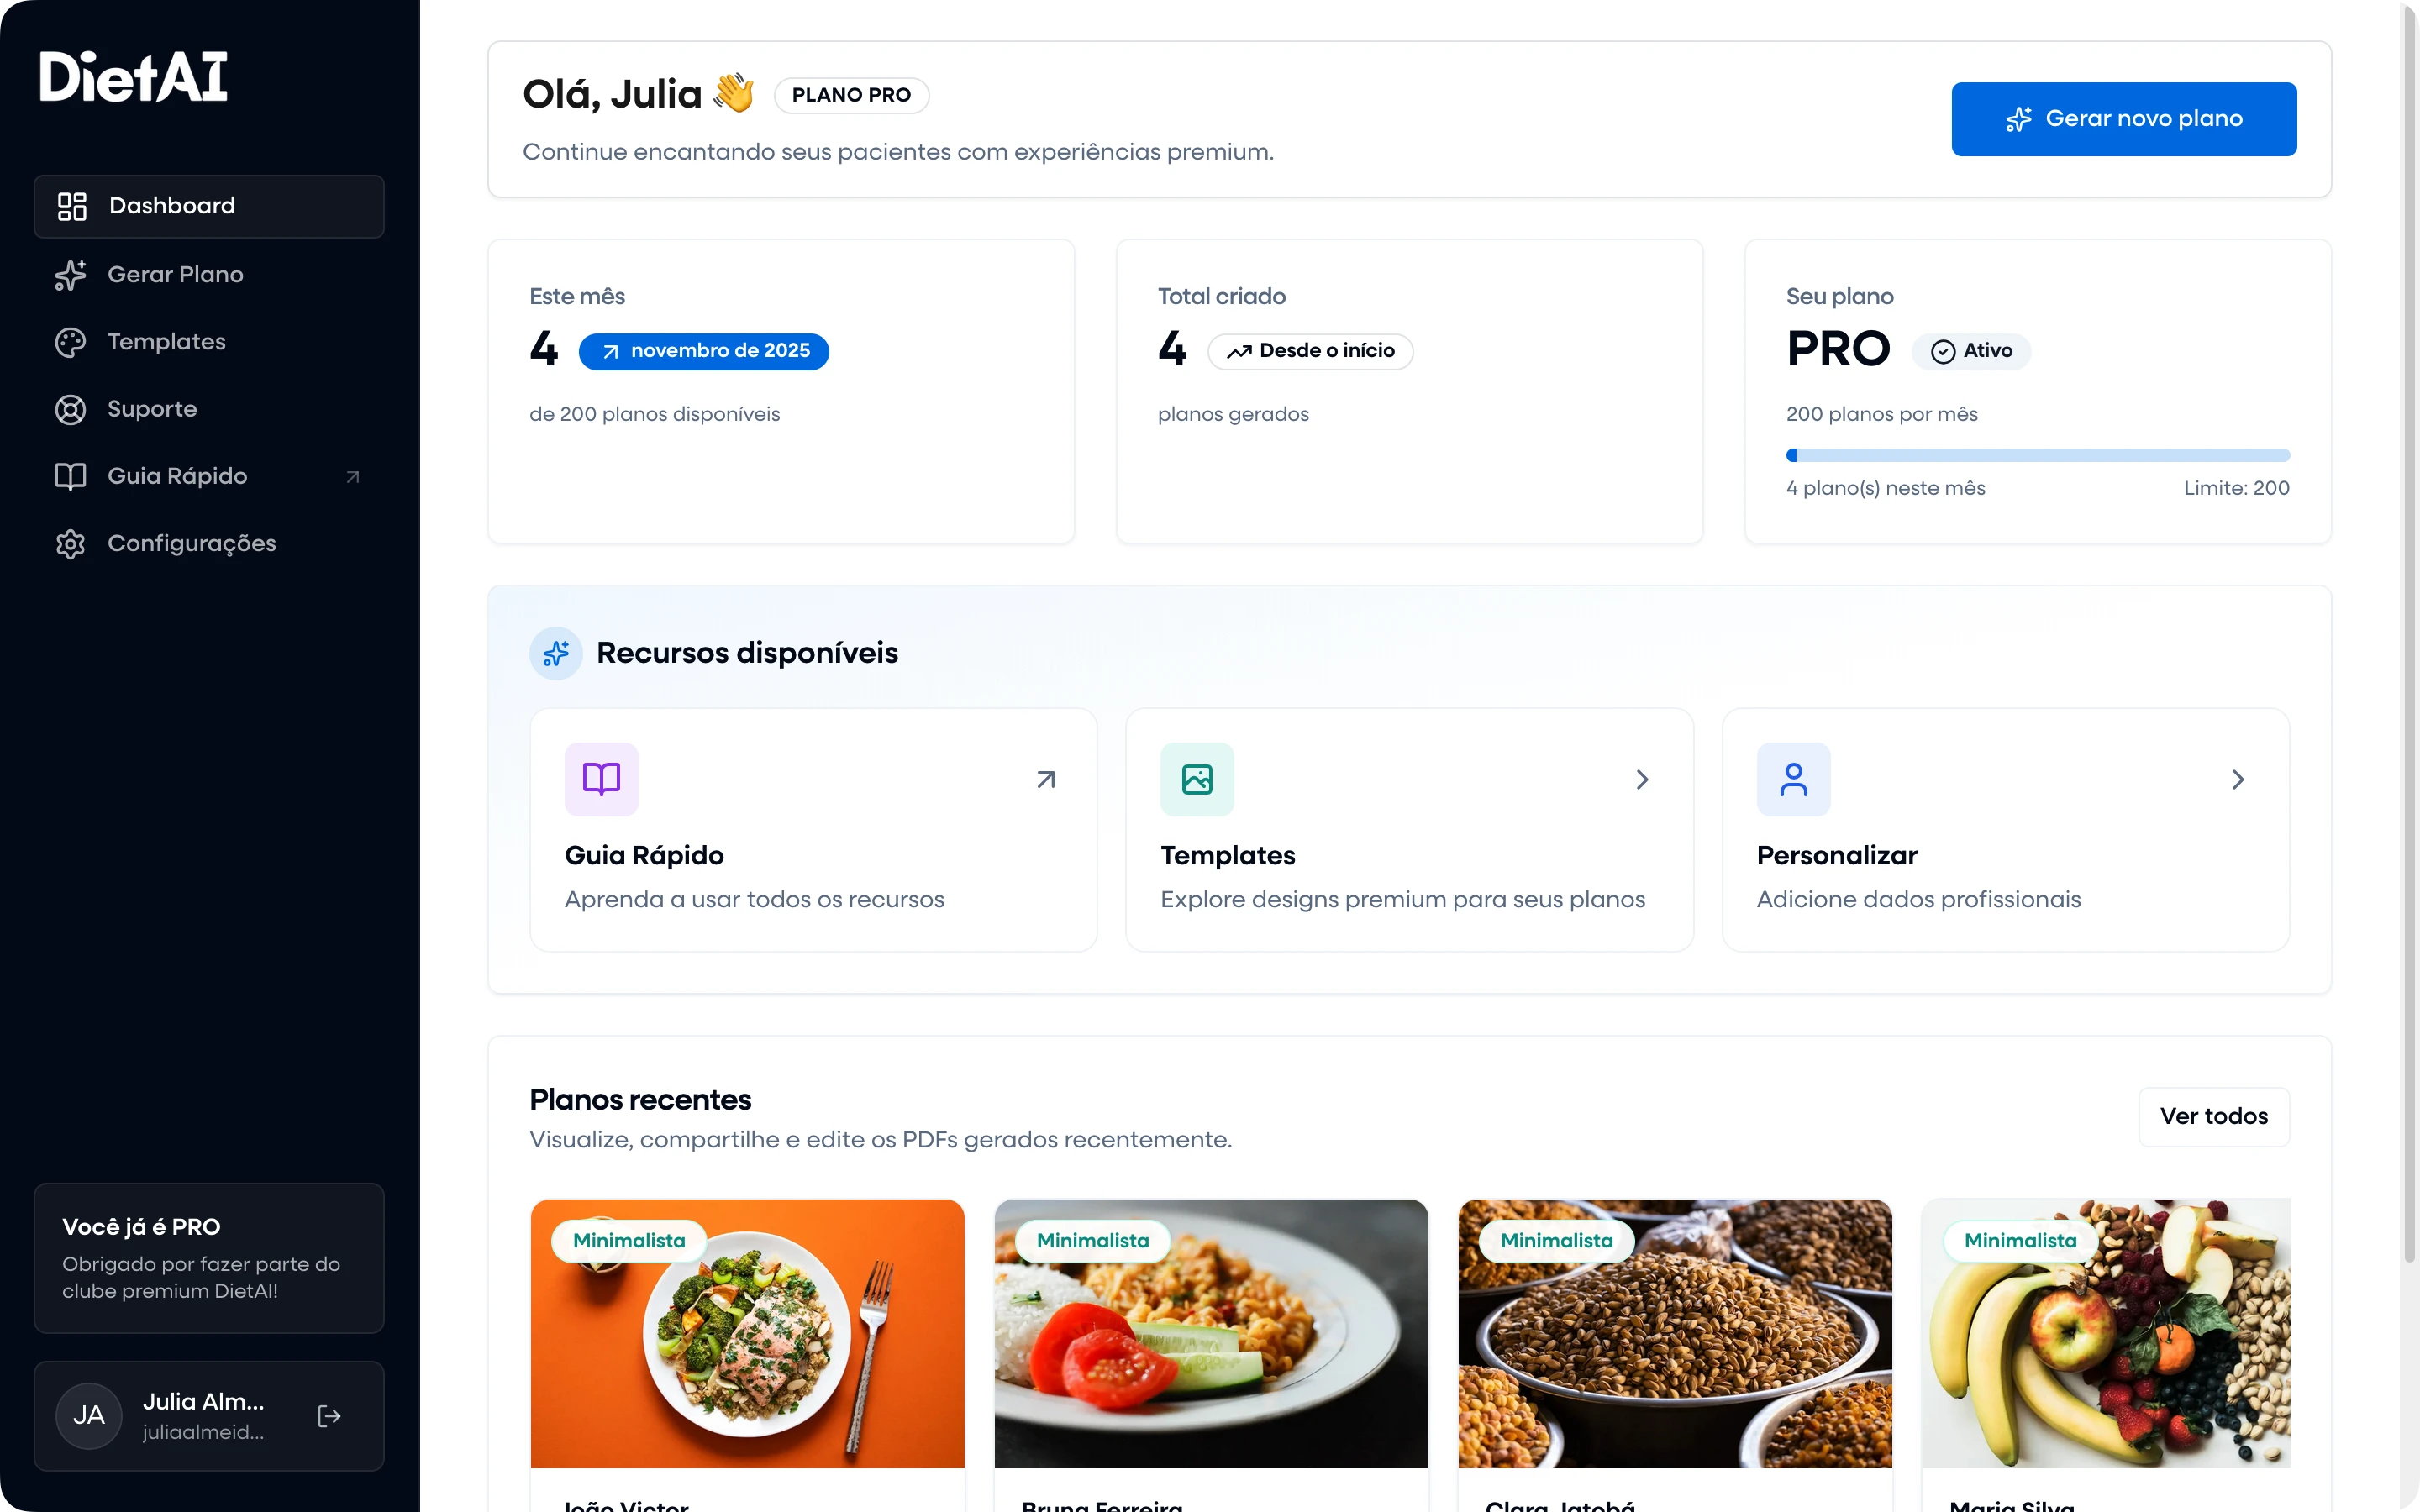
Task: Click the blue person icon on Personalizar card
Action: pos(1793,779)
